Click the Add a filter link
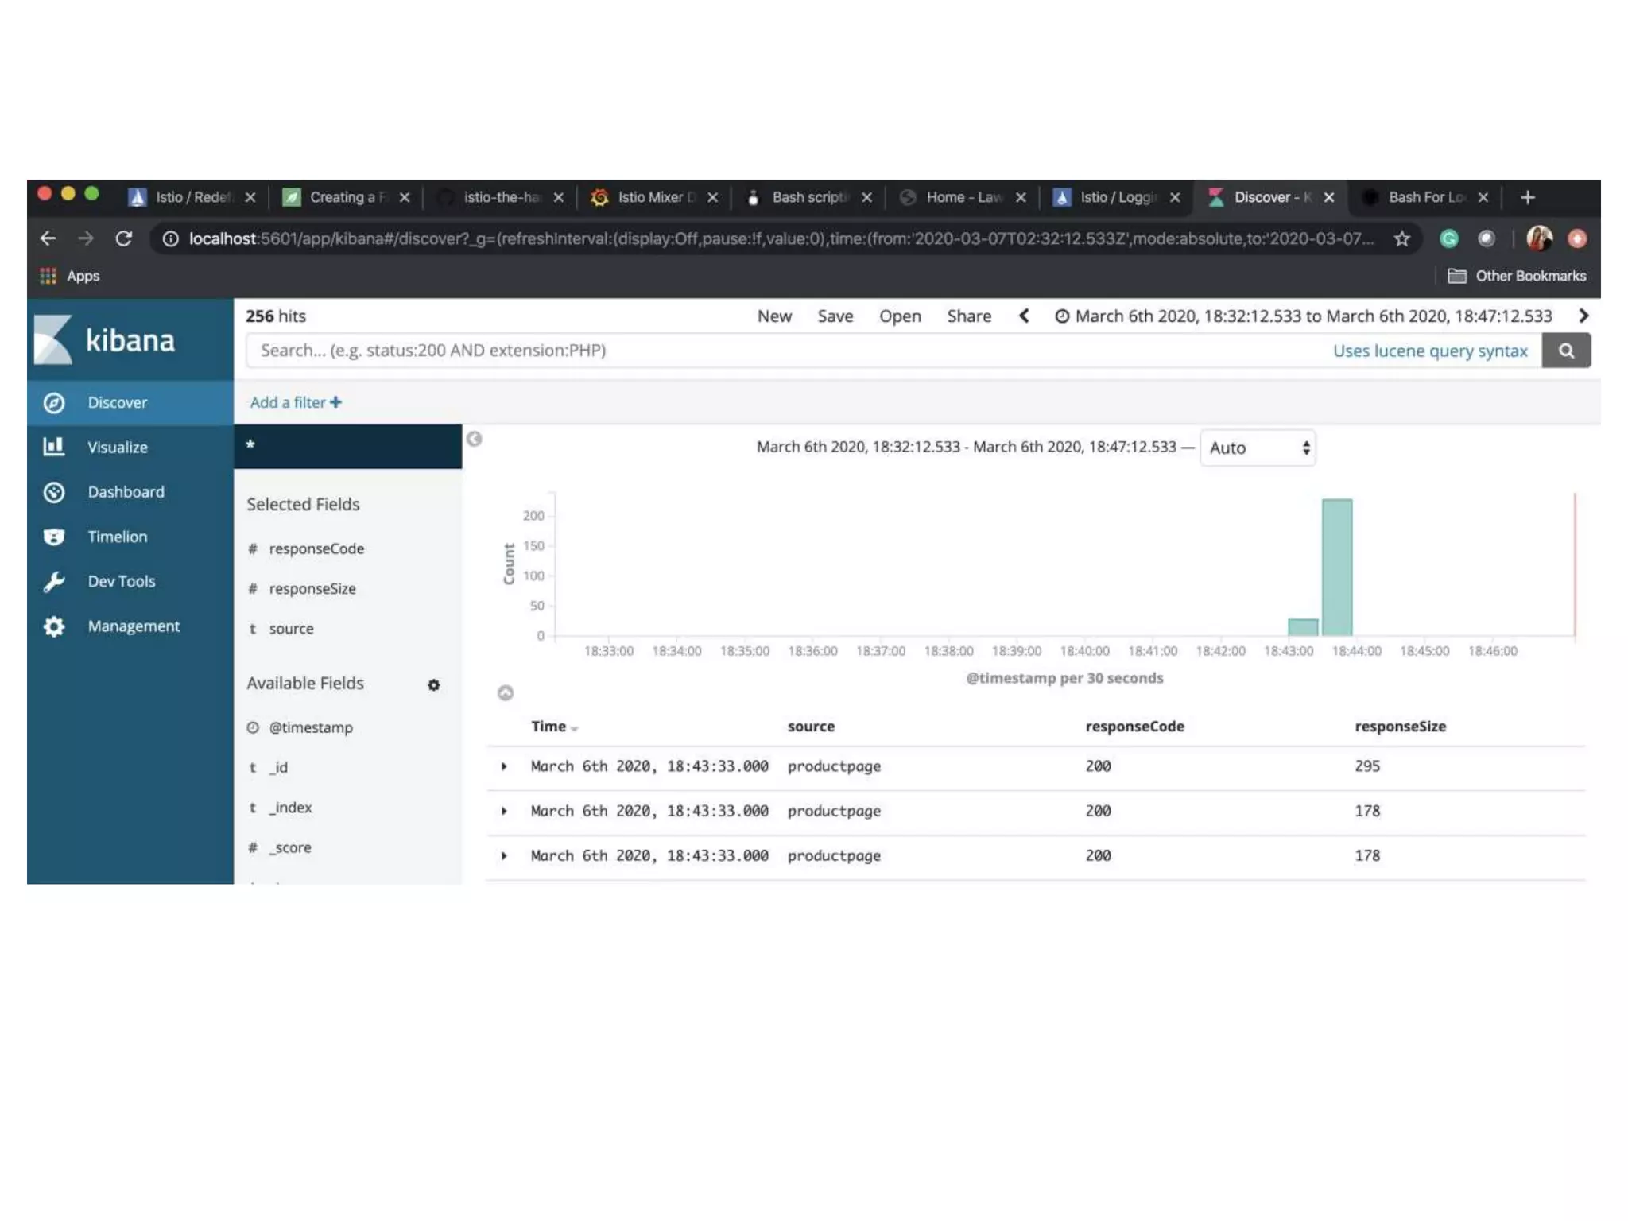This screenshot has width=1628, height=1221. point(295,402)
